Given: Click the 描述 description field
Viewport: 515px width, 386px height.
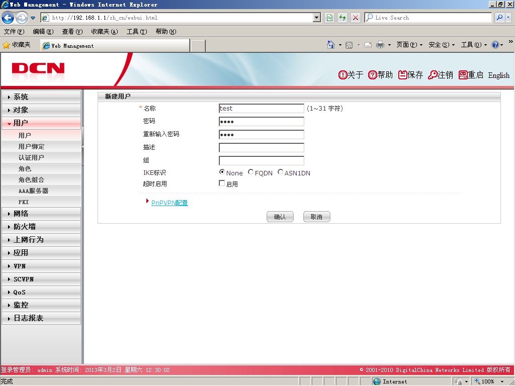Looking at the screenshot, I should pyautogui.click(x=262, y=148).
